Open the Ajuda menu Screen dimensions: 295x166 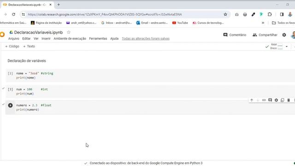point(114,39)
